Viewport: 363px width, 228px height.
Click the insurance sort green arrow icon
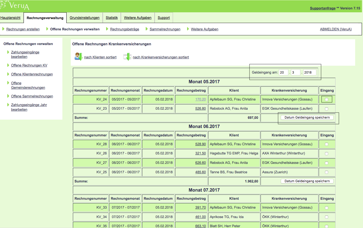tap(127, 57)
